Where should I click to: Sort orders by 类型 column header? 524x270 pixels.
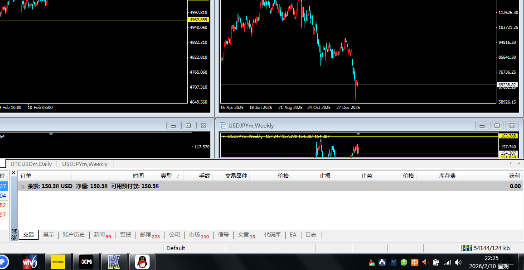[166, 176]
